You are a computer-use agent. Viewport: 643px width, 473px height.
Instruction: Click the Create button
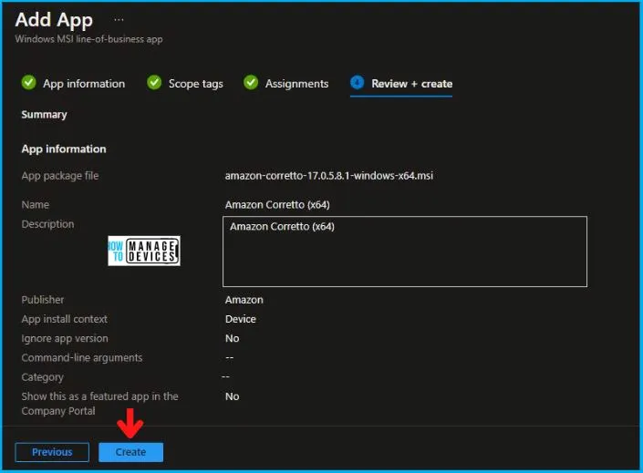tap(130, 452)
